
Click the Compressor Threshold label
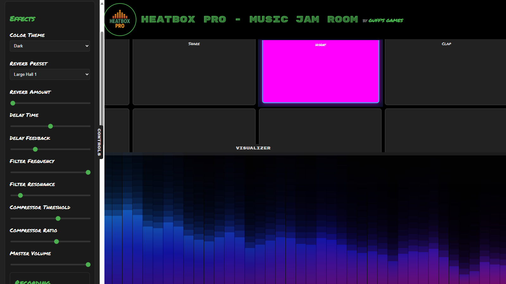pos(40,207)
